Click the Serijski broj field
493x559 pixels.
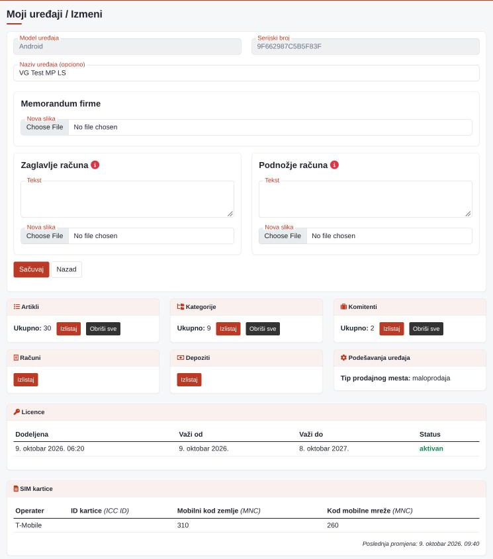365,47
